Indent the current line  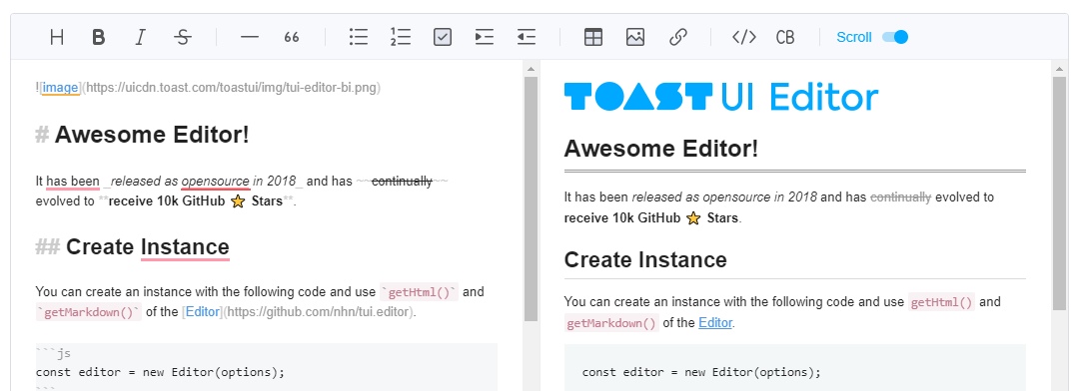485,37
